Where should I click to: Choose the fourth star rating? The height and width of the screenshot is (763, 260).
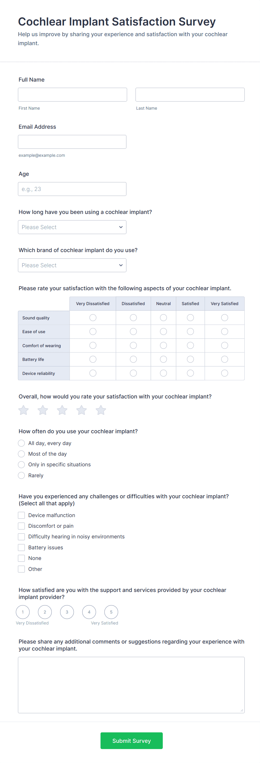tap(82, 410)
